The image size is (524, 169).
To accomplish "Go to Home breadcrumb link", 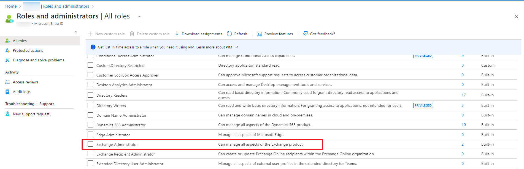I will (x=11, y=6).
